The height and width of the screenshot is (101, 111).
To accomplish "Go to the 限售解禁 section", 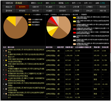I will point(84,15).
